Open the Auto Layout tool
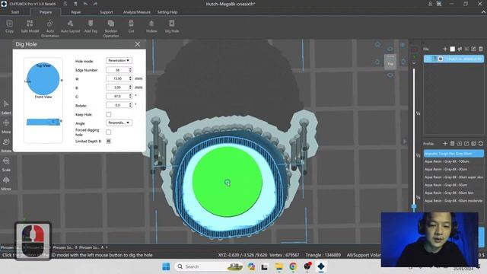This screenshot has height=274, width=487. 71,26
